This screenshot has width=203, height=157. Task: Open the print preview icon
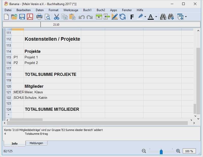click(x=47, y=17)
